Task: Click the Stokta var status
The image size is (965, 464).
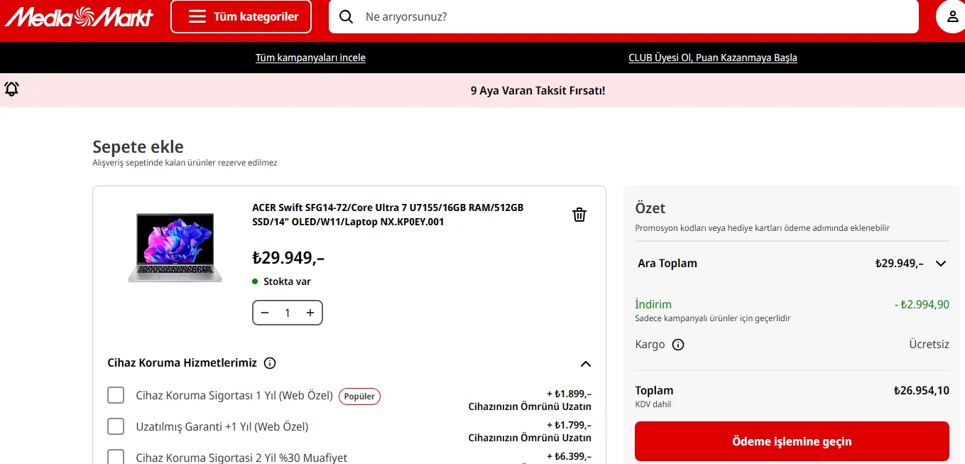Action: (x=282, y=281)
